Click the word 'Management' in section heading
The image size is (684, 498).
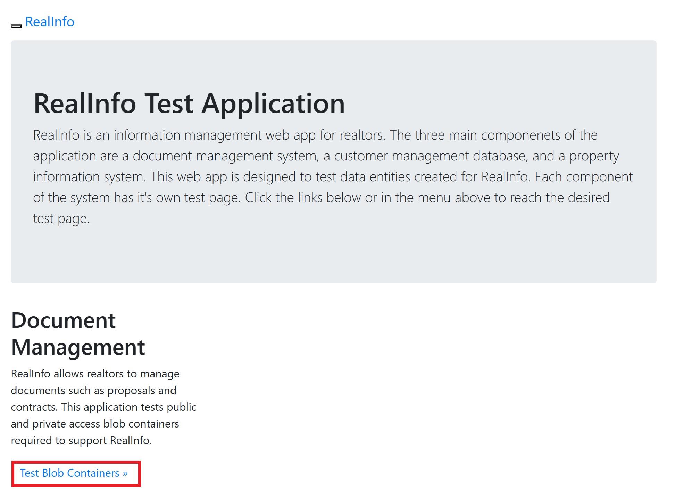coord(78,347)
